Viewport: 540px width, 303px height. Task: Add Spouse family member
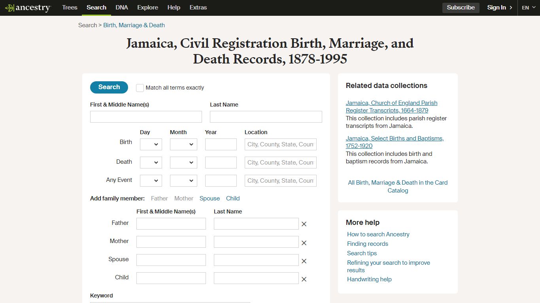coord(210,198)
